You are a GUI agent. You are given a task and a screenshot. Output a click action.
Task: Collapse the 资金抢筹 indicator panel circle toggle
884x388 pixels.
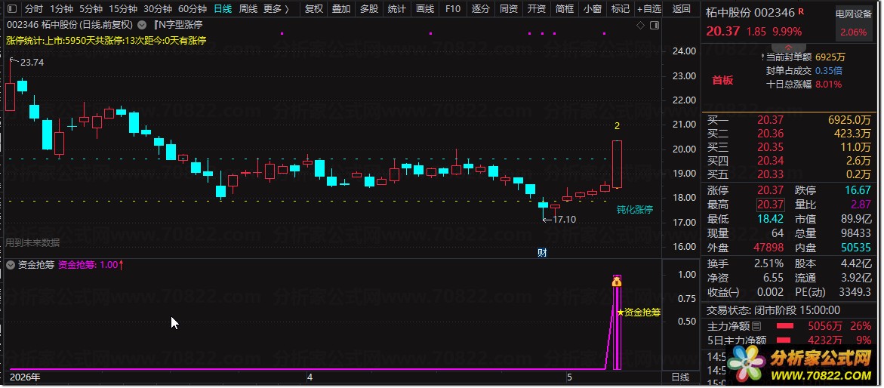coord(11,264)
